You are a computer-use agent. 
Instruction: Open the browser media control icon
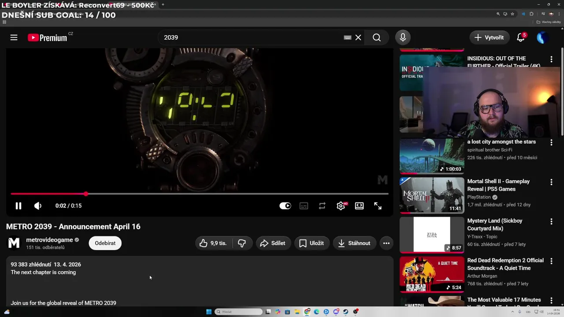(x=543, y=14)
